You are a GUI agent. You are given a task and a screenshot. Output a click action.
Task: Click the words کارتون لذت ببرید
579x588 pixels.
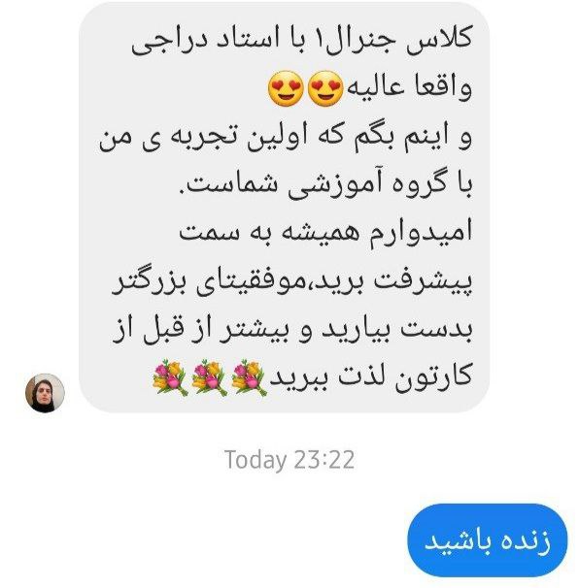coord(371,376)
